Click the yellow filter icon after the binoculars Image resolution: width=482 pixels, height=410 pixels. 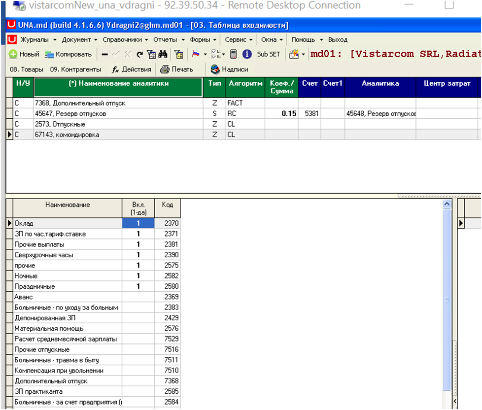(178, 54)
